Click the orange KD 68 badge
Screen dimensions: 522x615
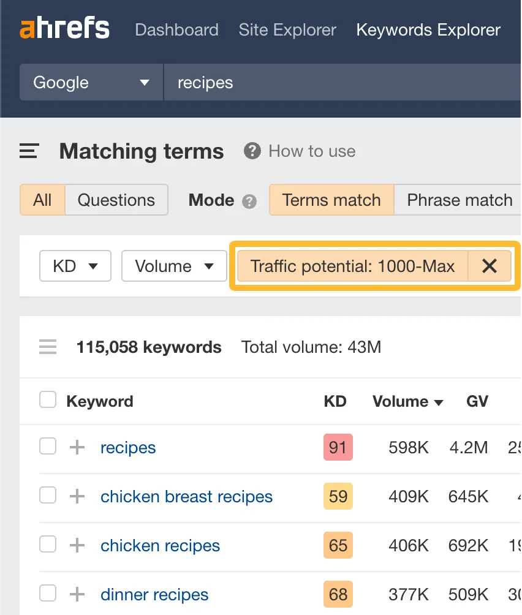click(338, 594)
